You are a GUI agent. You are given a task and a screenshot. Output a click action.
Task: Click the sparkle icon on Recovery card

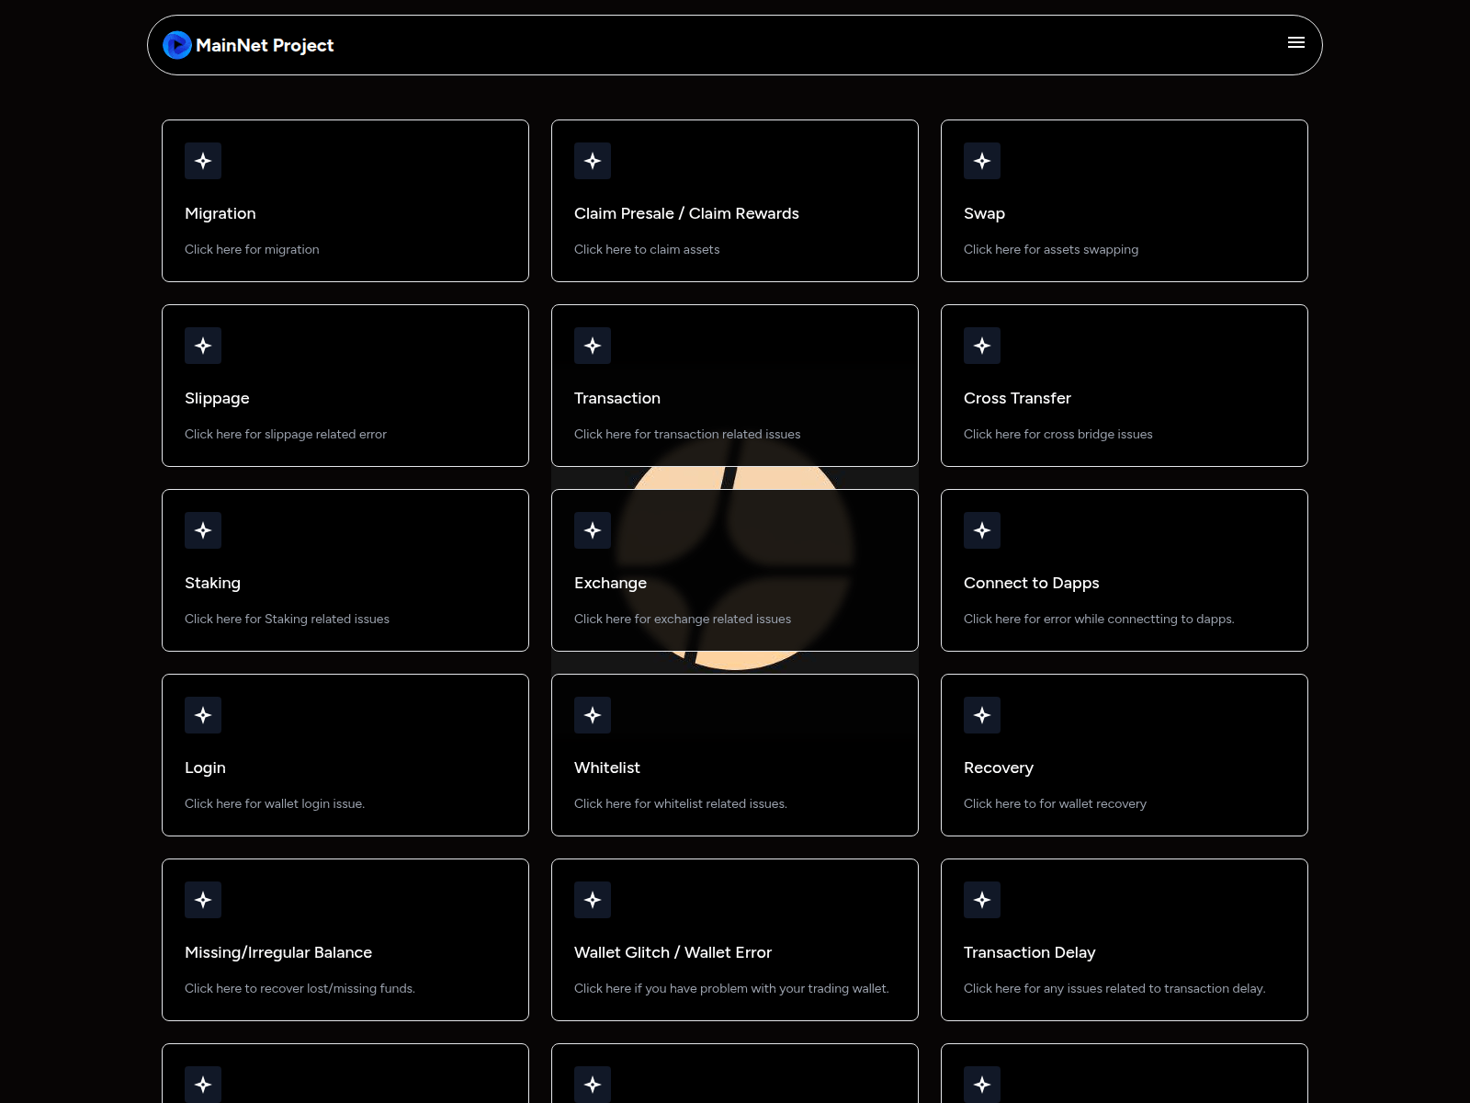982,715
